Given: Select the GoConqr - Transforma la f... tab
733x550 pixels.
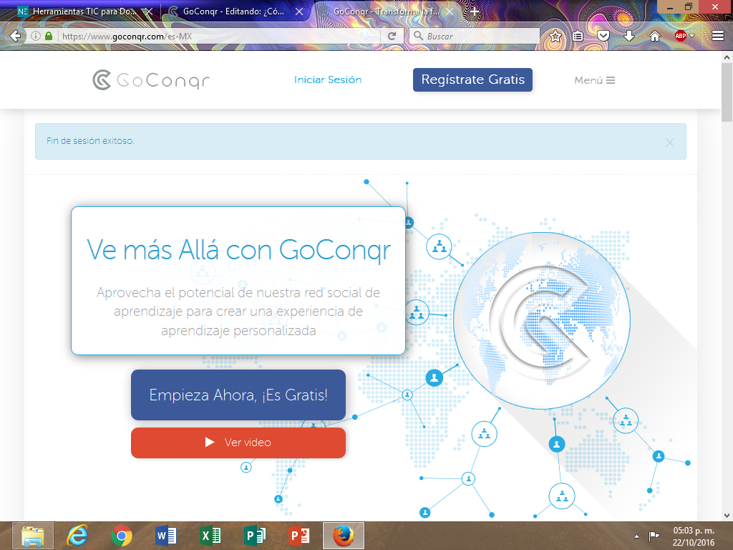Looking at the screenshot, I should 386,11.
